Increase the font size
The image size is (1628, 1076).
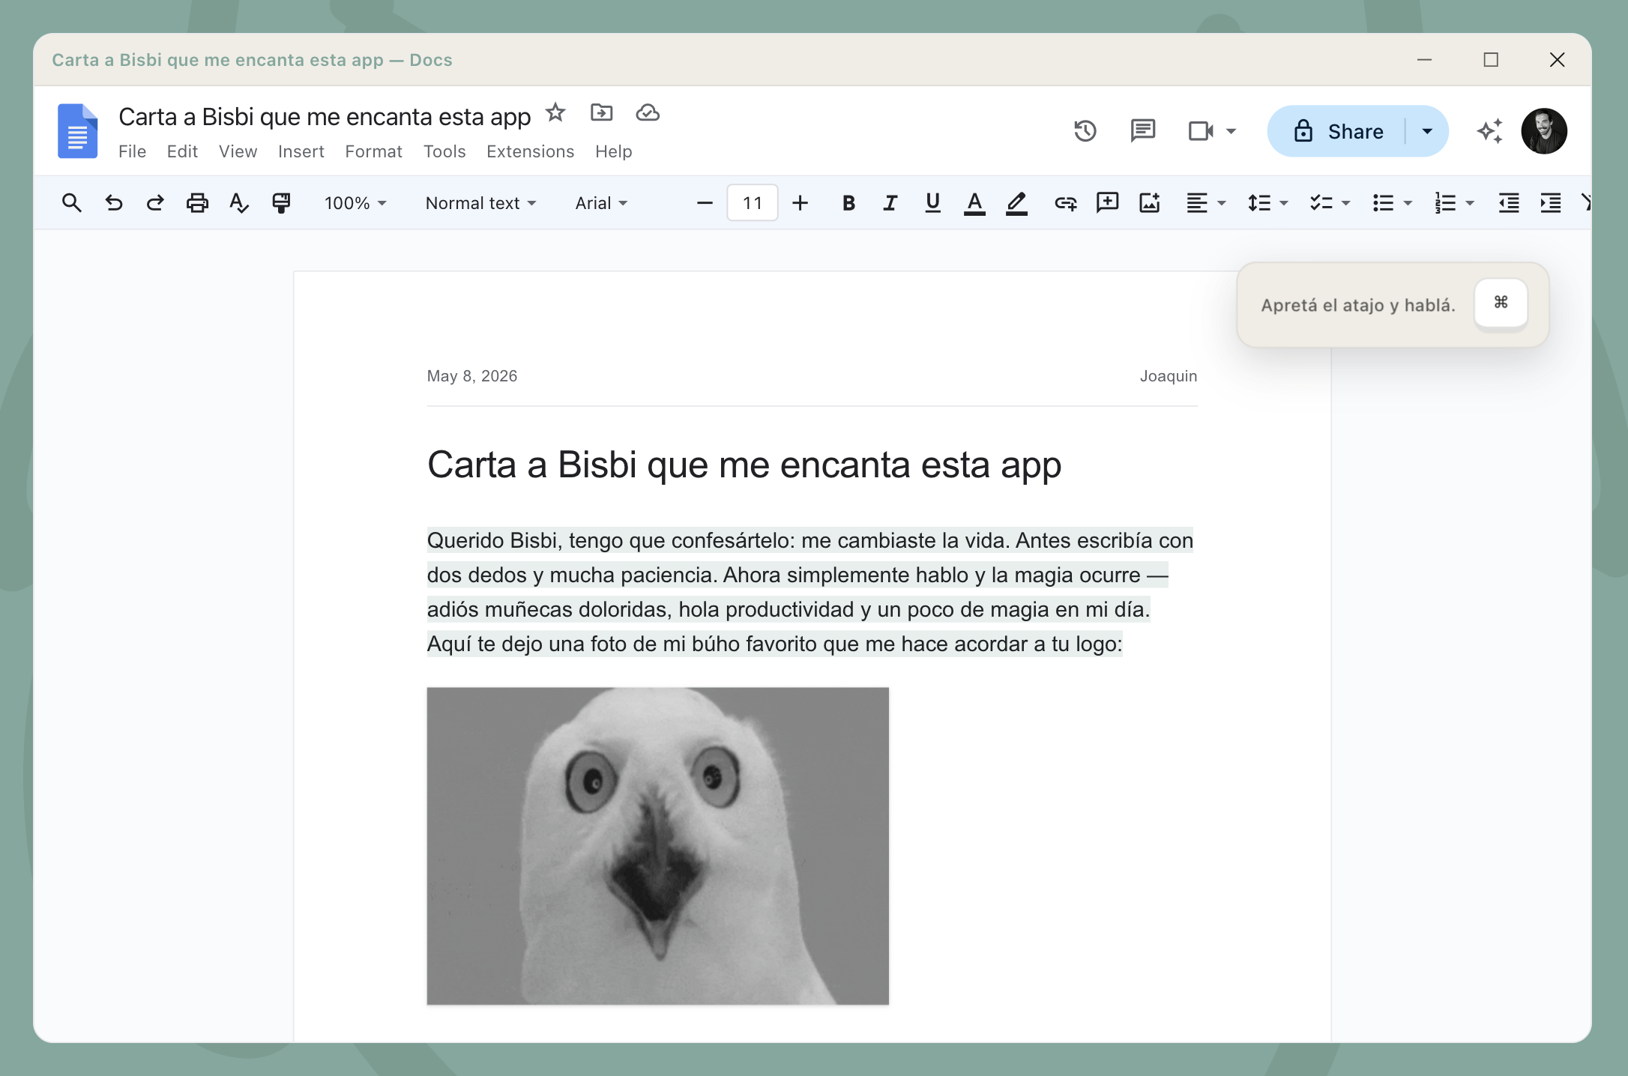(801, 203)
